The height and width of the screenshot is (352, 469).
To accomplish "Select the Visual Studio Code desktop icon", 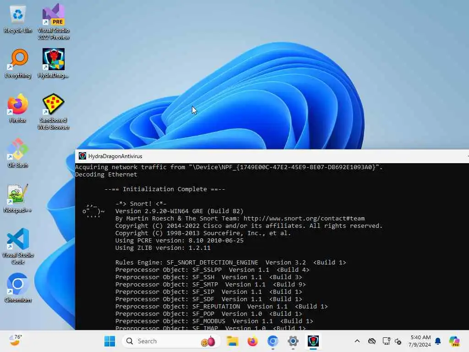I will 18,246.
